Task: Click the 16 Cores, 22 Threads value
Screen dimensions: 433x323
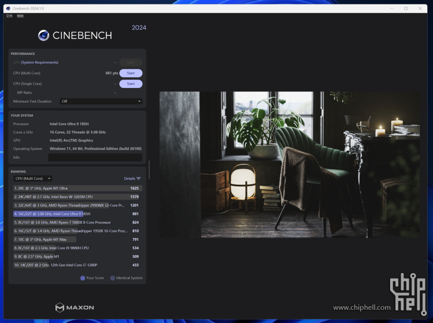Action: (78, 132)
